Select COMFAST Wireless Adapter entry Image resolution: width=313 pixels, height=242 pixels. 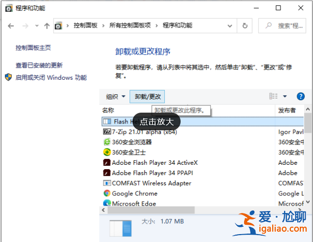(x=152, y=183)
